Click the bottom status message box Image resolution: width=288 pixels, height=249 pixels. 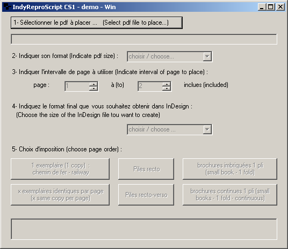point(144,229)
